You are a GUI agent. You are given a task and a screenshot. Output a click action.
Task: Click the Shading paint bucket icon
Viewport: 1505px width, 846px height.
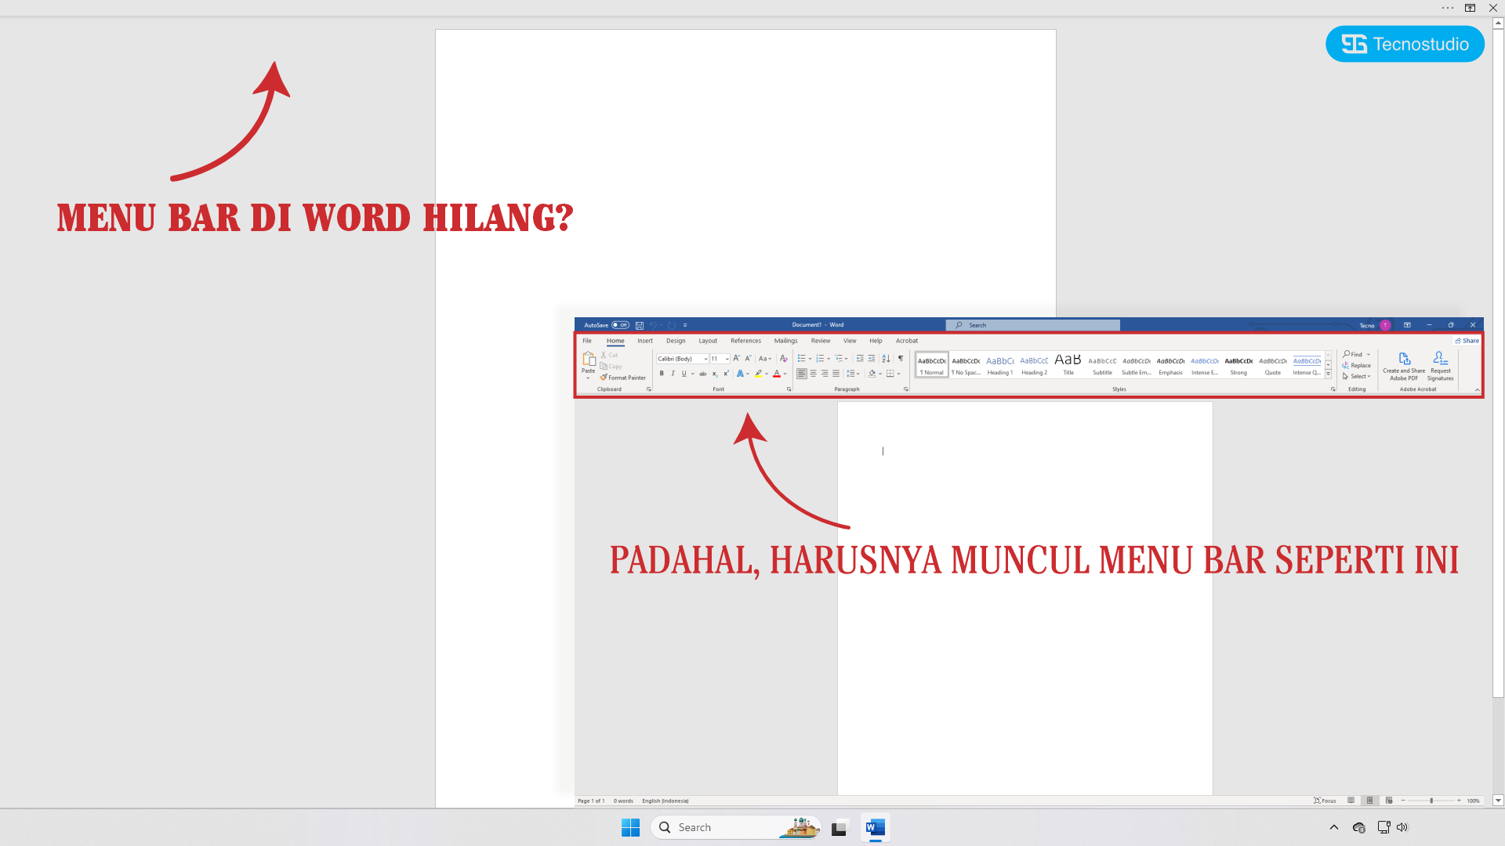(x=872, y=374)
